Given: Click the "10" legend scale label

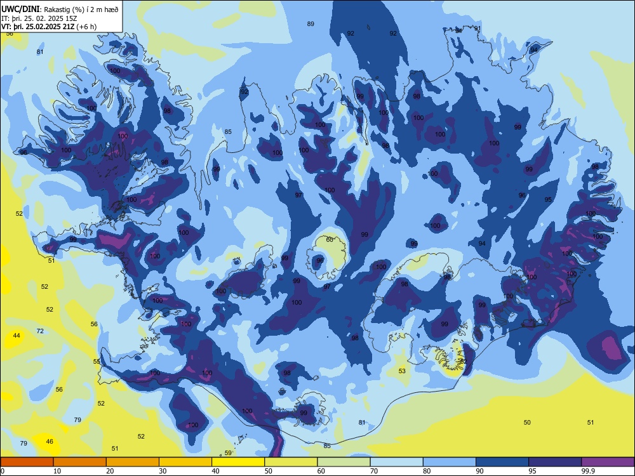Looking at the screenshot, I should click(x=57, y=471).
